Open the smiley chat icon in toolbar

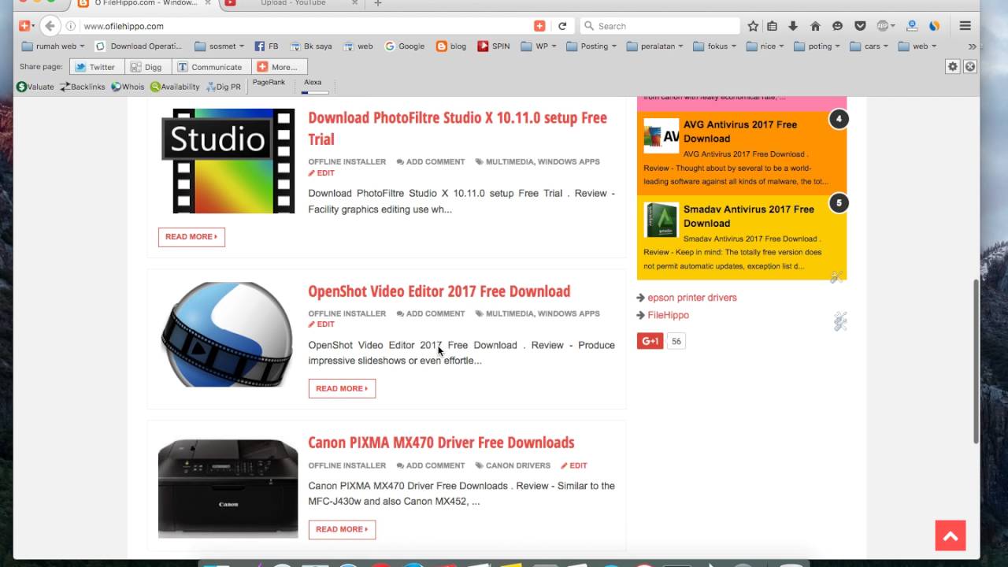[837, 26]
